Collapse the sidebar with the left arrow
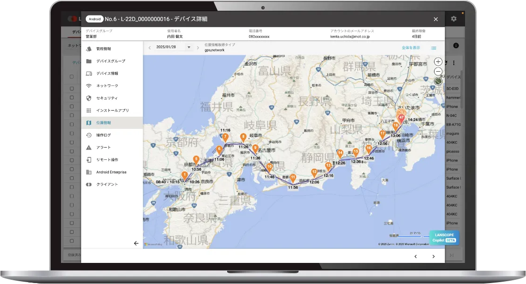This screenshot has height=284, width=526. coord(136,244)
